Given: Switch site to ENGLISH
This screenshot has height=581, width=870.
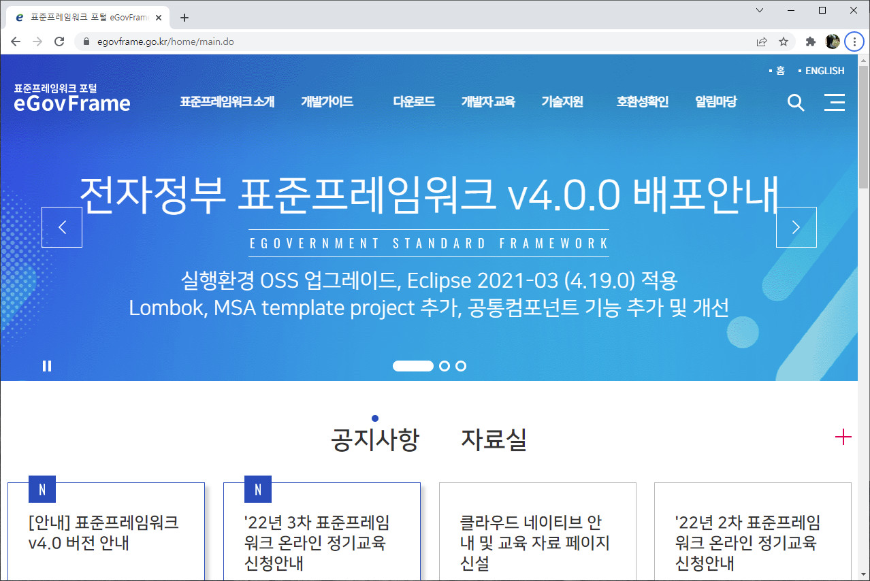Looking at the screenshot, I should click(825, 71).
